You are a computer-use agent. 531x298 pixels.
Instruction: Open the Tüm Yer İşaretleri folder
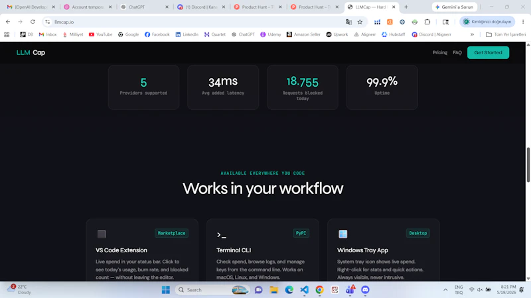point(506,34)
